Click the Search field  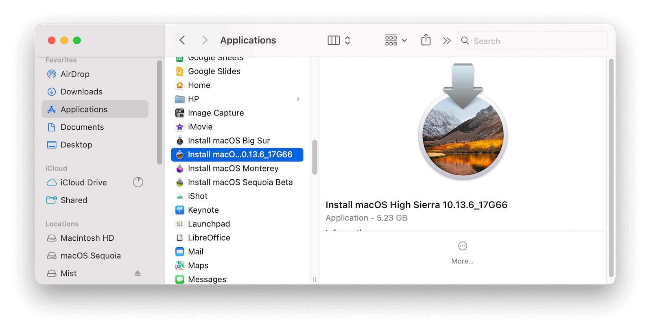click(532, 41)
